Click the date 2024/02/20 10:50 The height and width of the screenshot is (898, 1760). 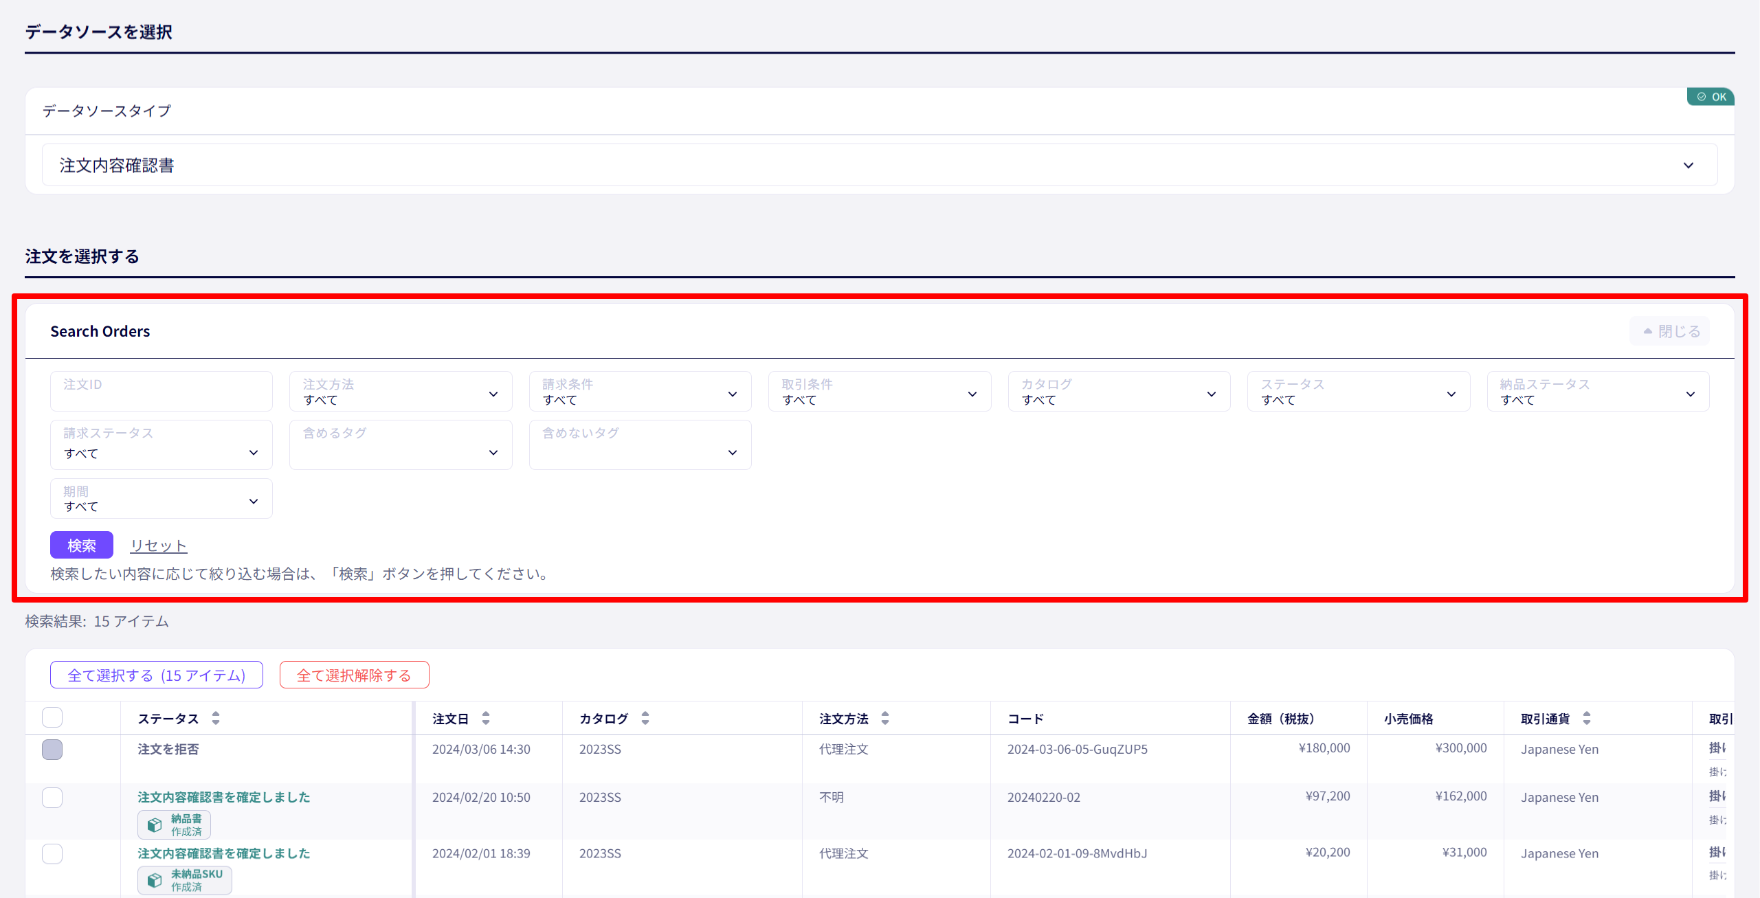[481, 798]
